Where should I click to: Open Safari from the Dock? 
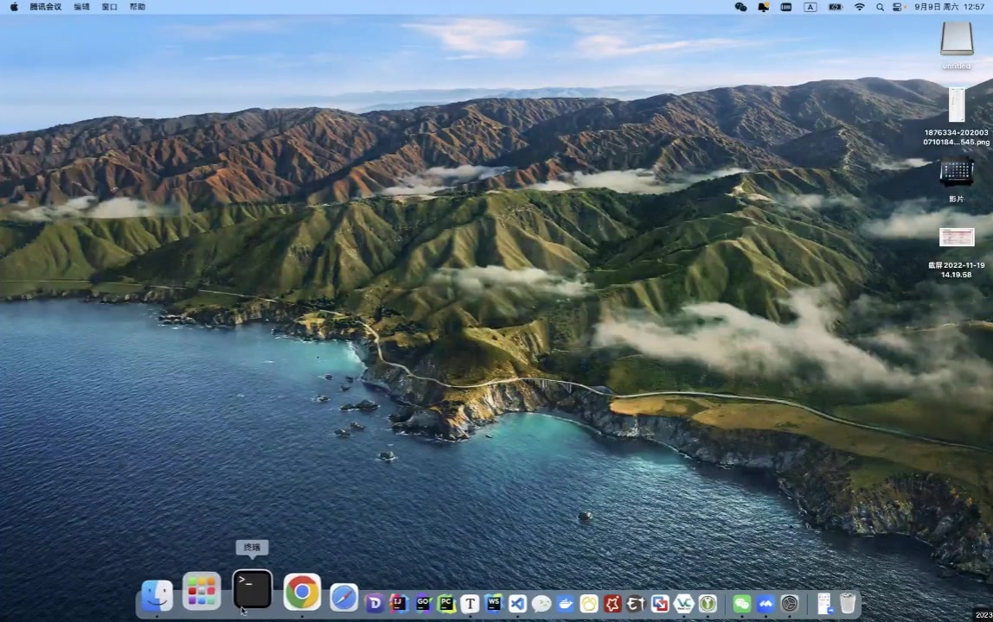(x=343, y=597)
